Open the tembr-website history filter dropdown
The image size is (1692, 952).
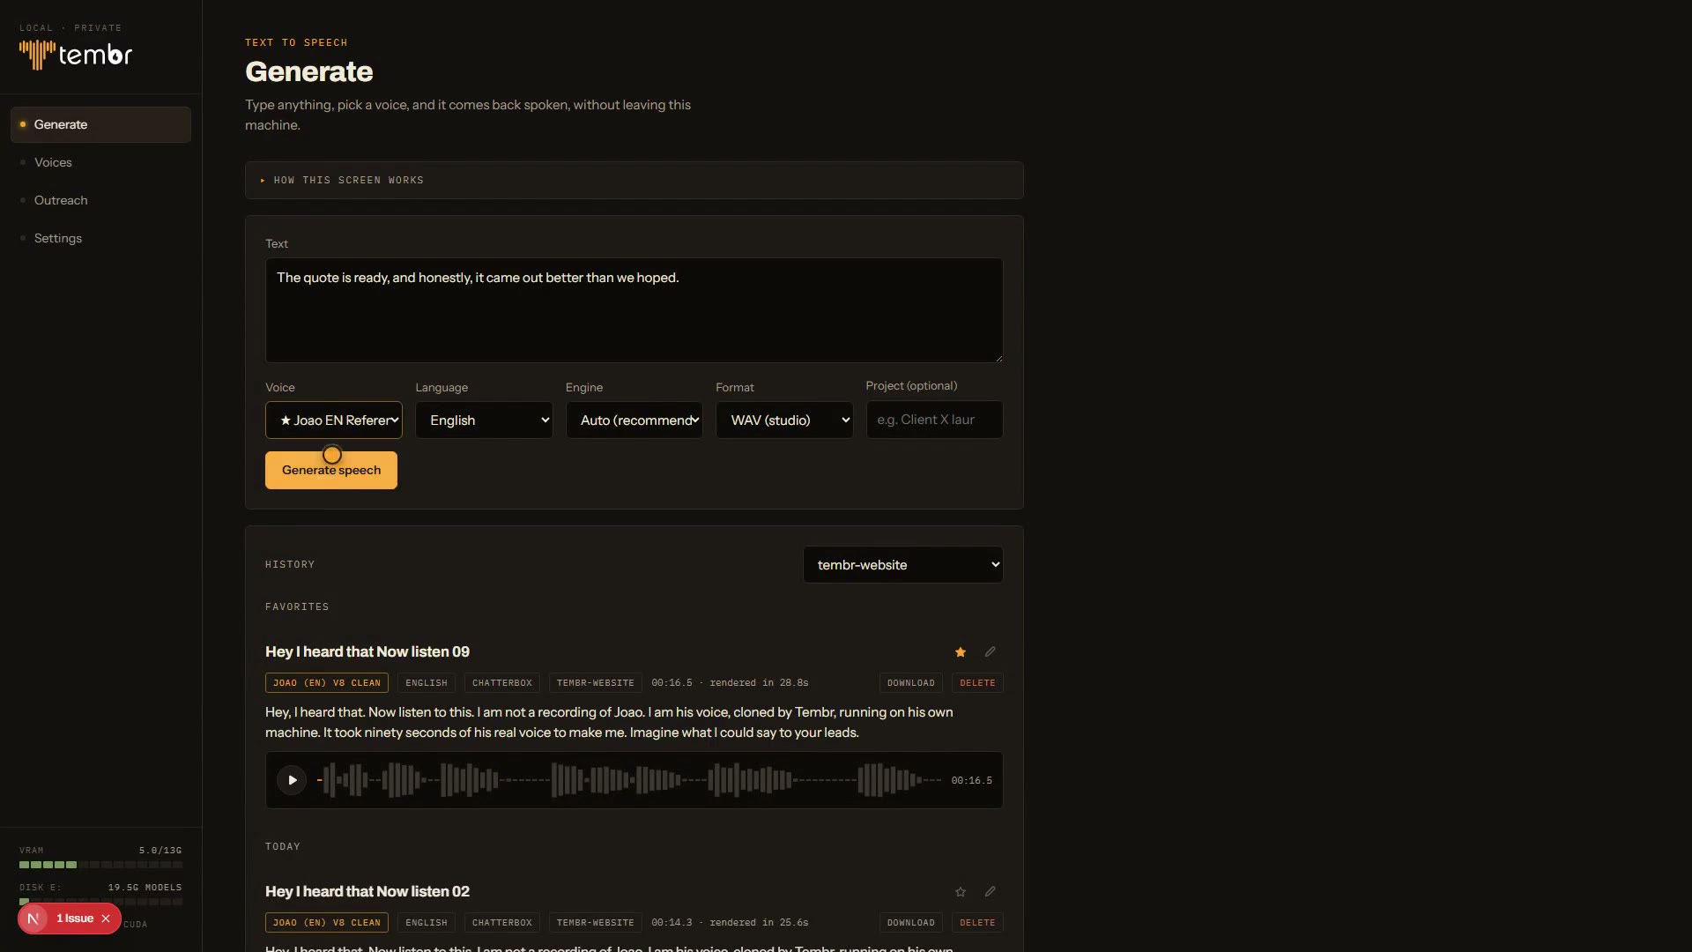[902, 565]
